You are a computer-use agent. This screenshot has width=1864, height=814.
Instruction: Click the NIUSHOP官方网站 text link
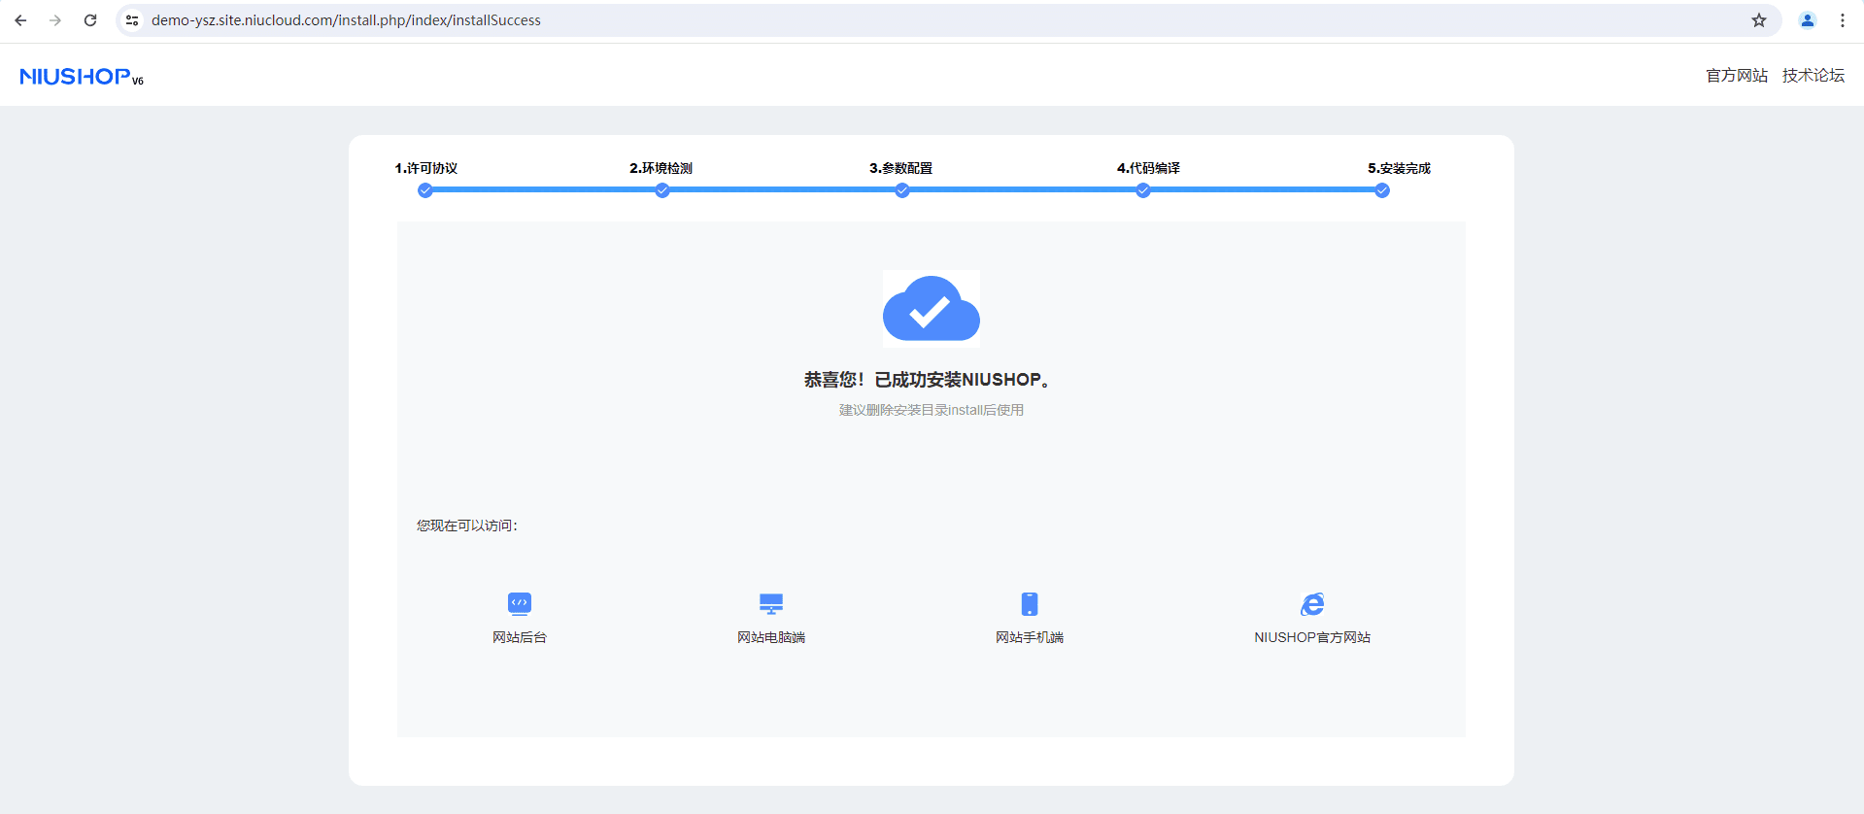[1312, 637]
